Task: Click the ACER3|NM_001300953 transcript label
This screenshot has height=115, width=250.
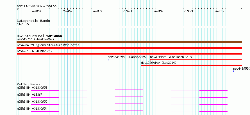Action: [32, 88]
